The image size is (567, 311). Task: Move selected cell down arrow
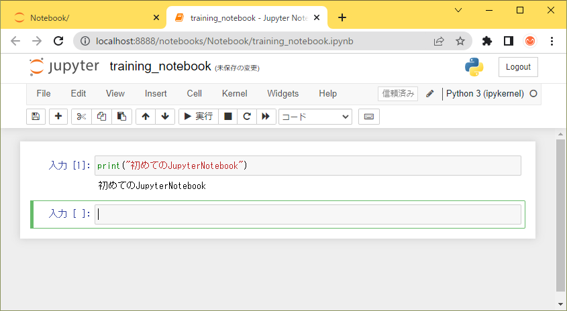click(165, 117)
